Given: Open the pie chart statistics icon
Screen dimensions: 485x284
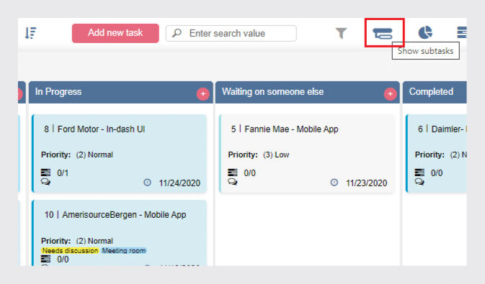Looking at the screenshot, I should [x=425, y=32].
